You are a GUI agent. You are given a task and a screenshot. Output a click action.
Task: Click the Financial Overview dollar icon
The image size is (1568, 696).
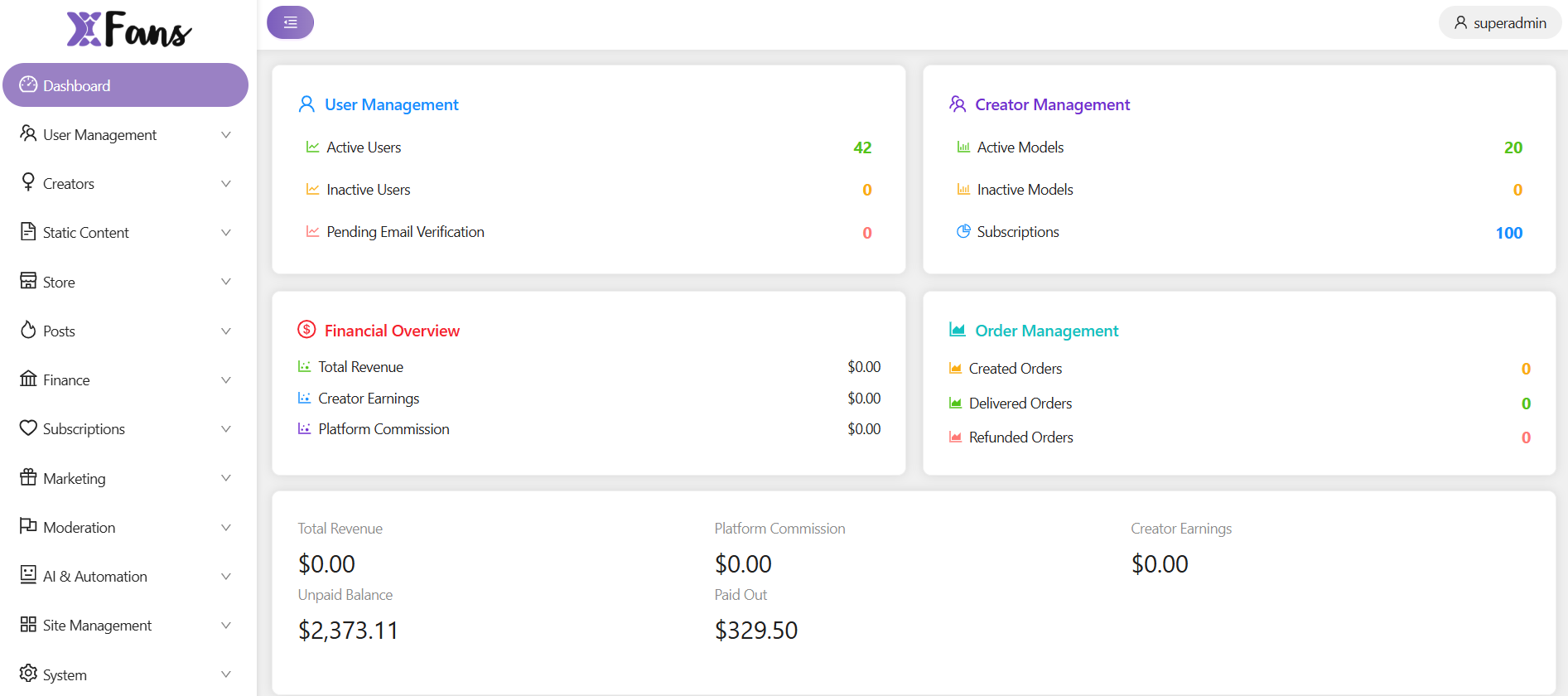pyautogui.click(x=306, y=329)
